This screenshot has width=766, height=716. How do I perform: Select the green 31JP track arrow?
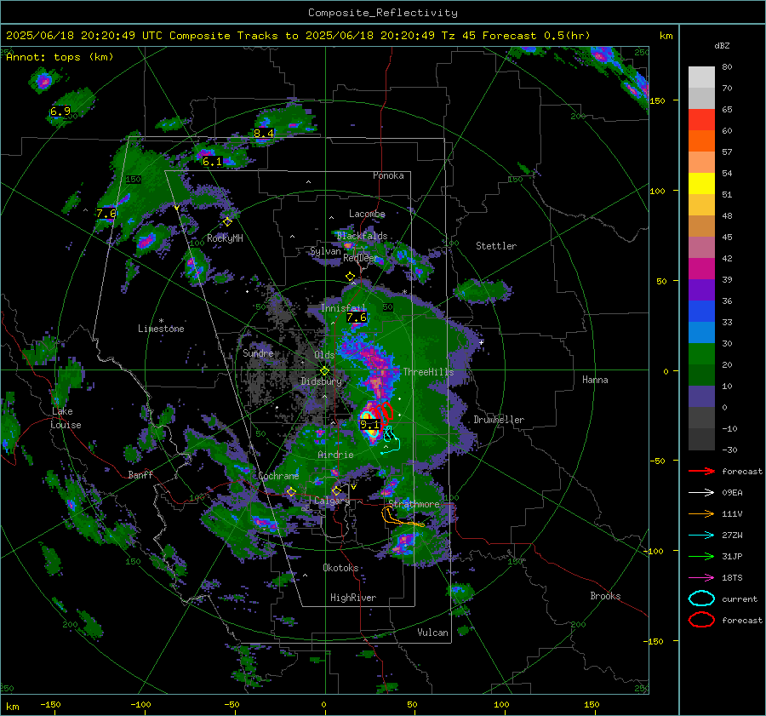(701, 556)
